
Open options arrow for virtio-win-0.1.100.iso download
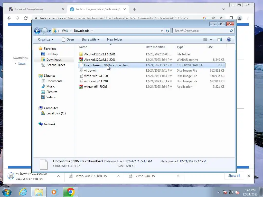pyautogui.click(x=118, y=176)
